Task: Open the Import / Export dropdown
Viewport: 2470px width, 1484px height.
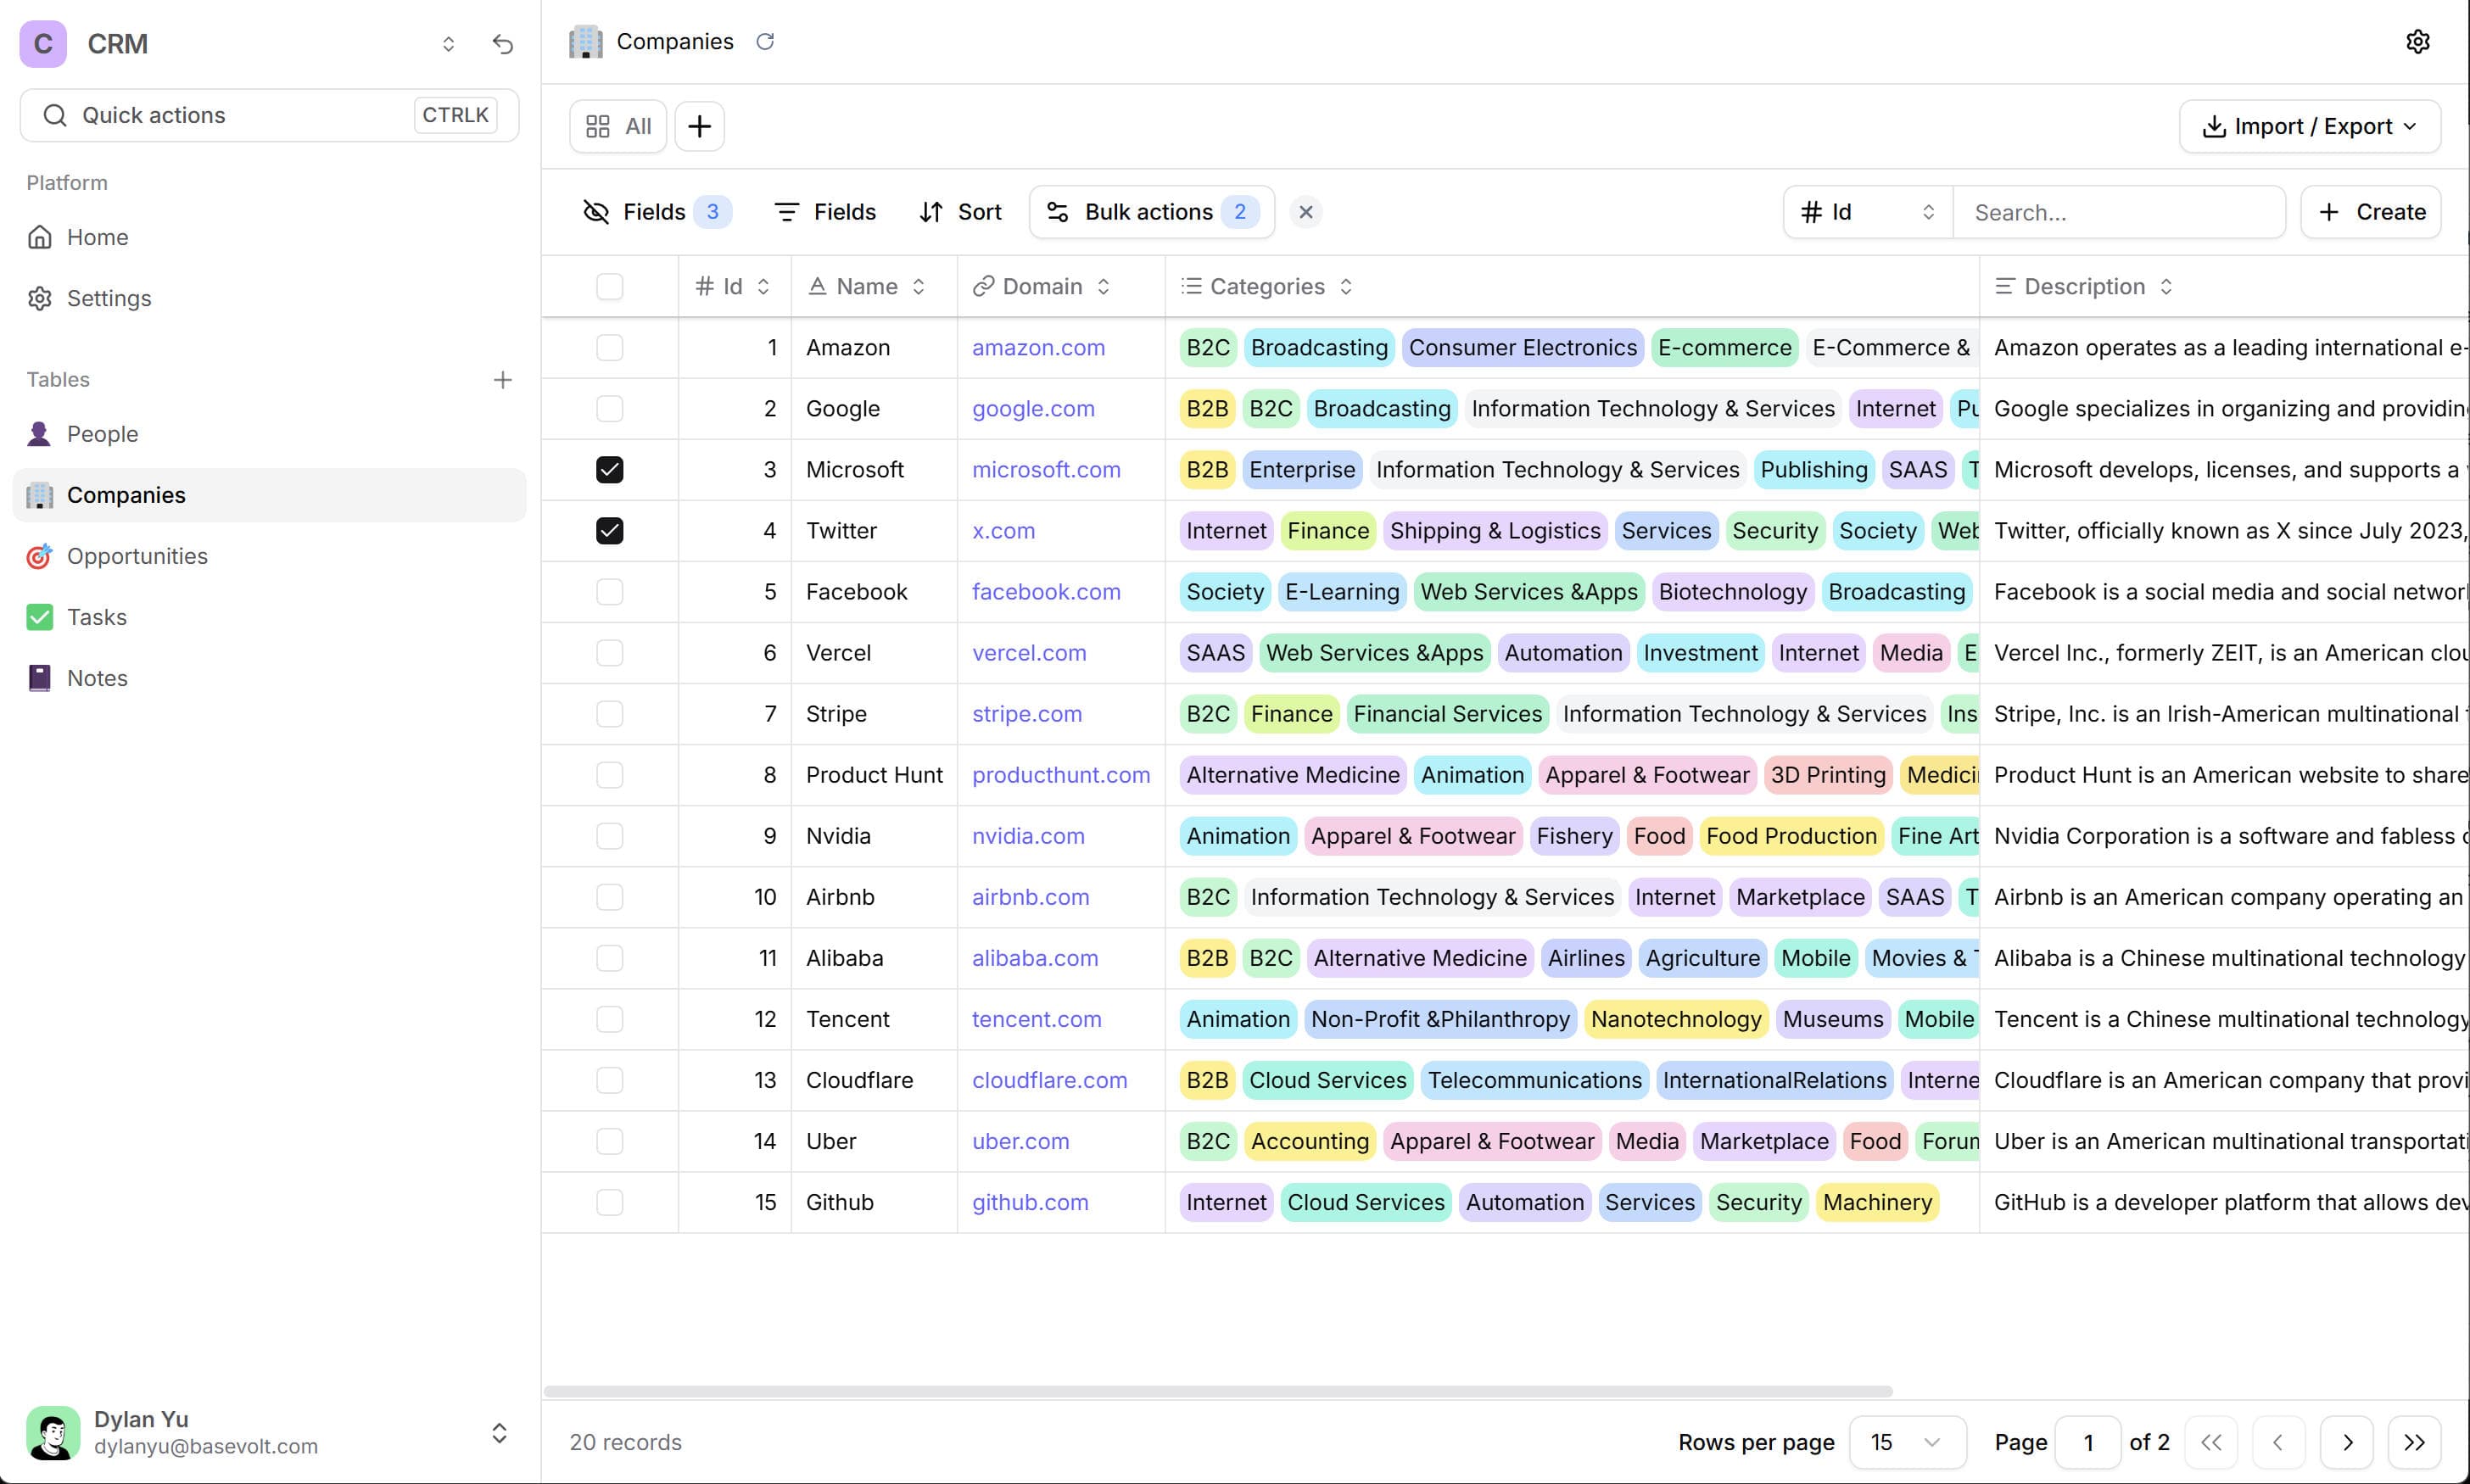Action: click(x=2309, y=126)
